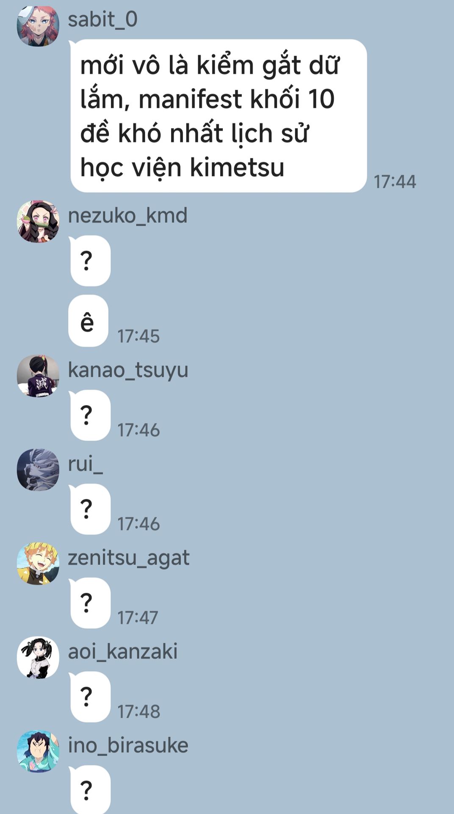
Task: Tap the username kanao_tsuyu
Action: point(128,370)
